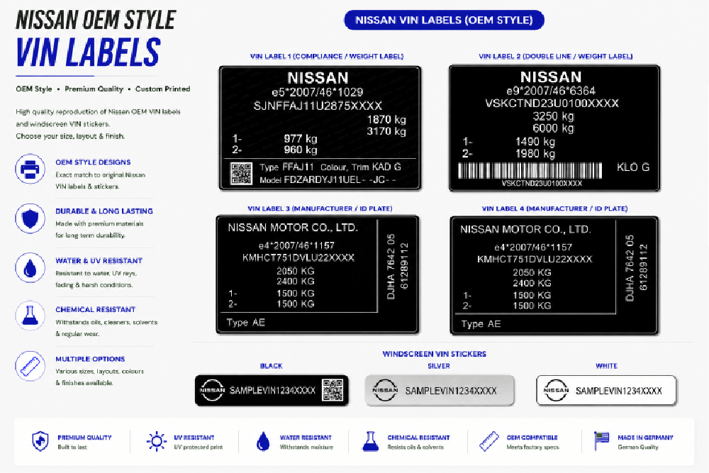Screen dimensions: 709x473
Task: Click the 'CHEMICAL RESISTANT' feature heading in sidebar
Action: pos(96,310)
